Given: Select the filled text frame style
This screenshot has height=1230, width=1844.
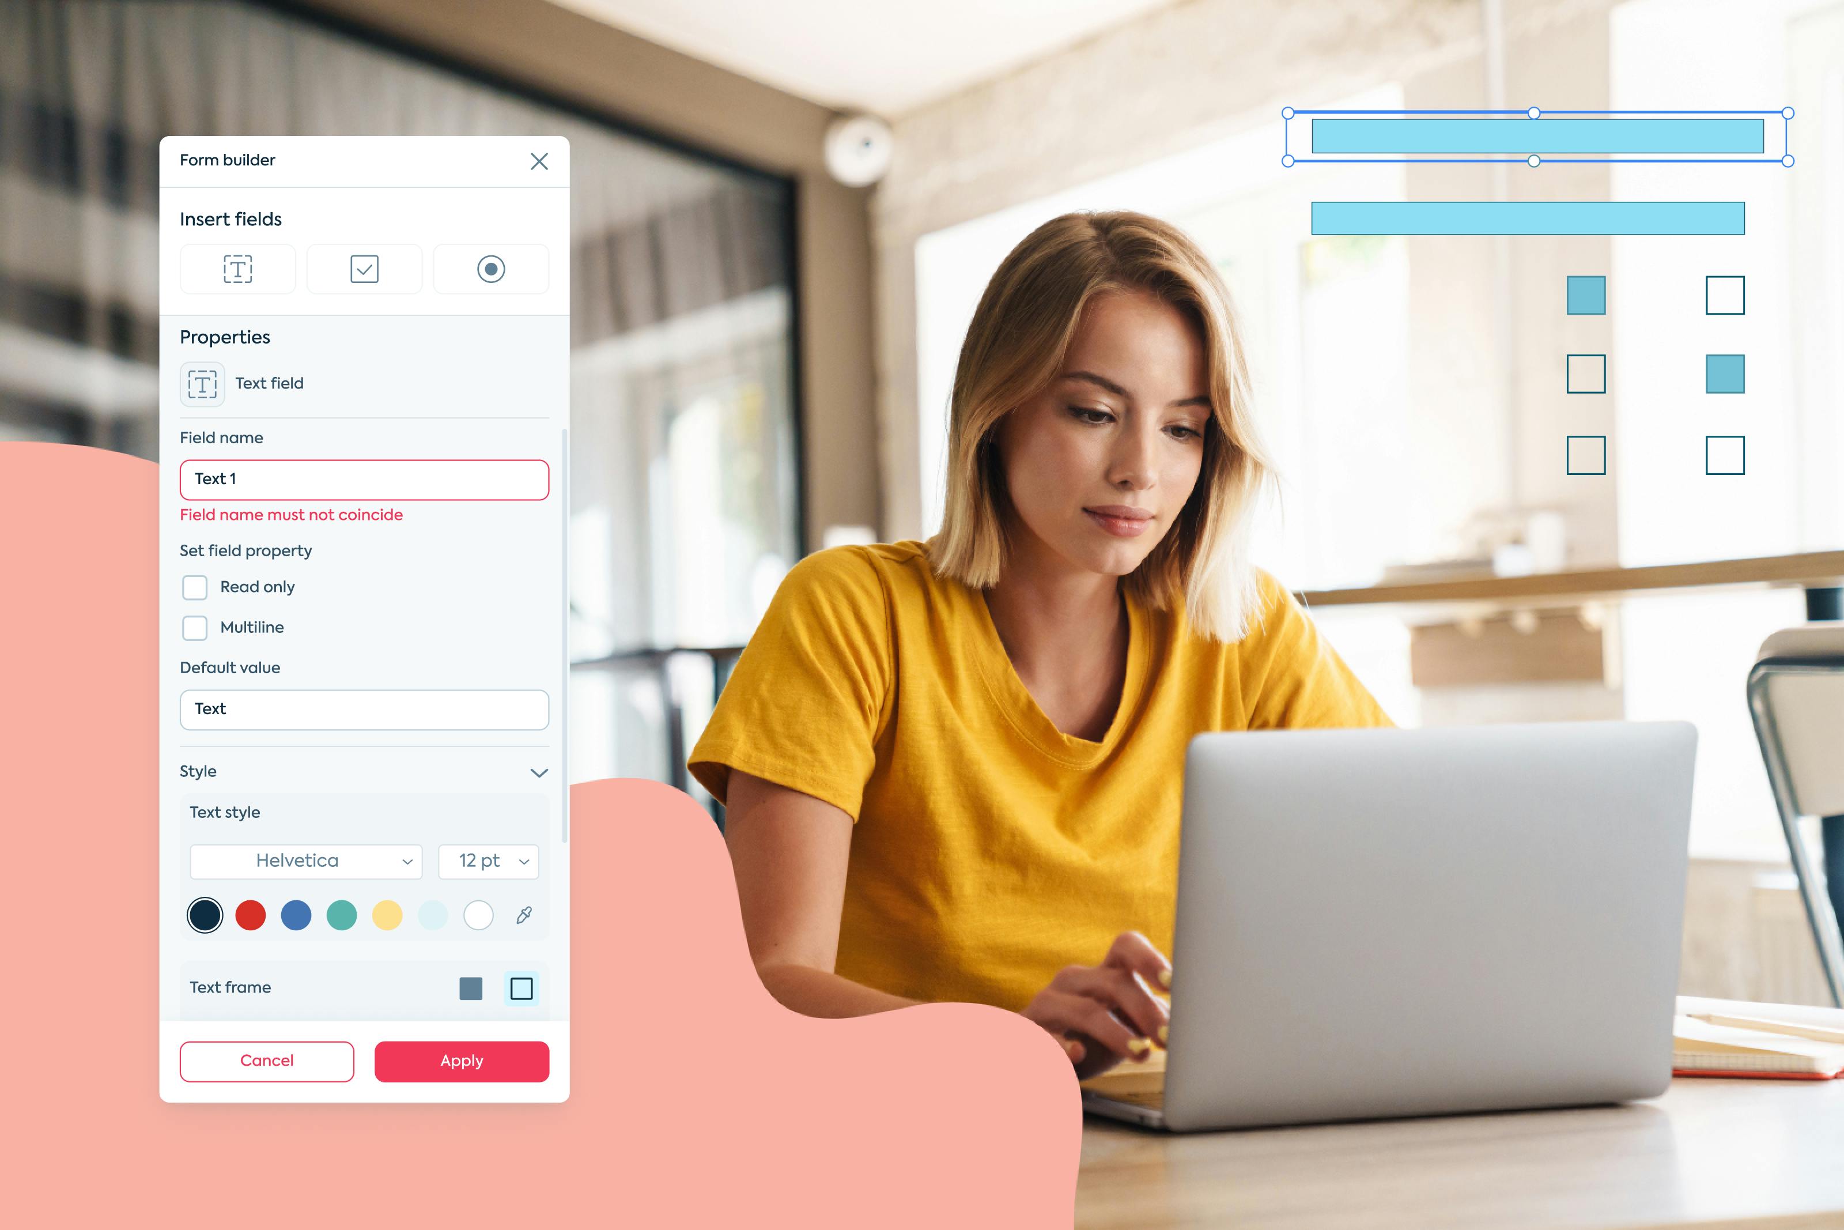Looking at the screenshot, I should click(472, 987).
